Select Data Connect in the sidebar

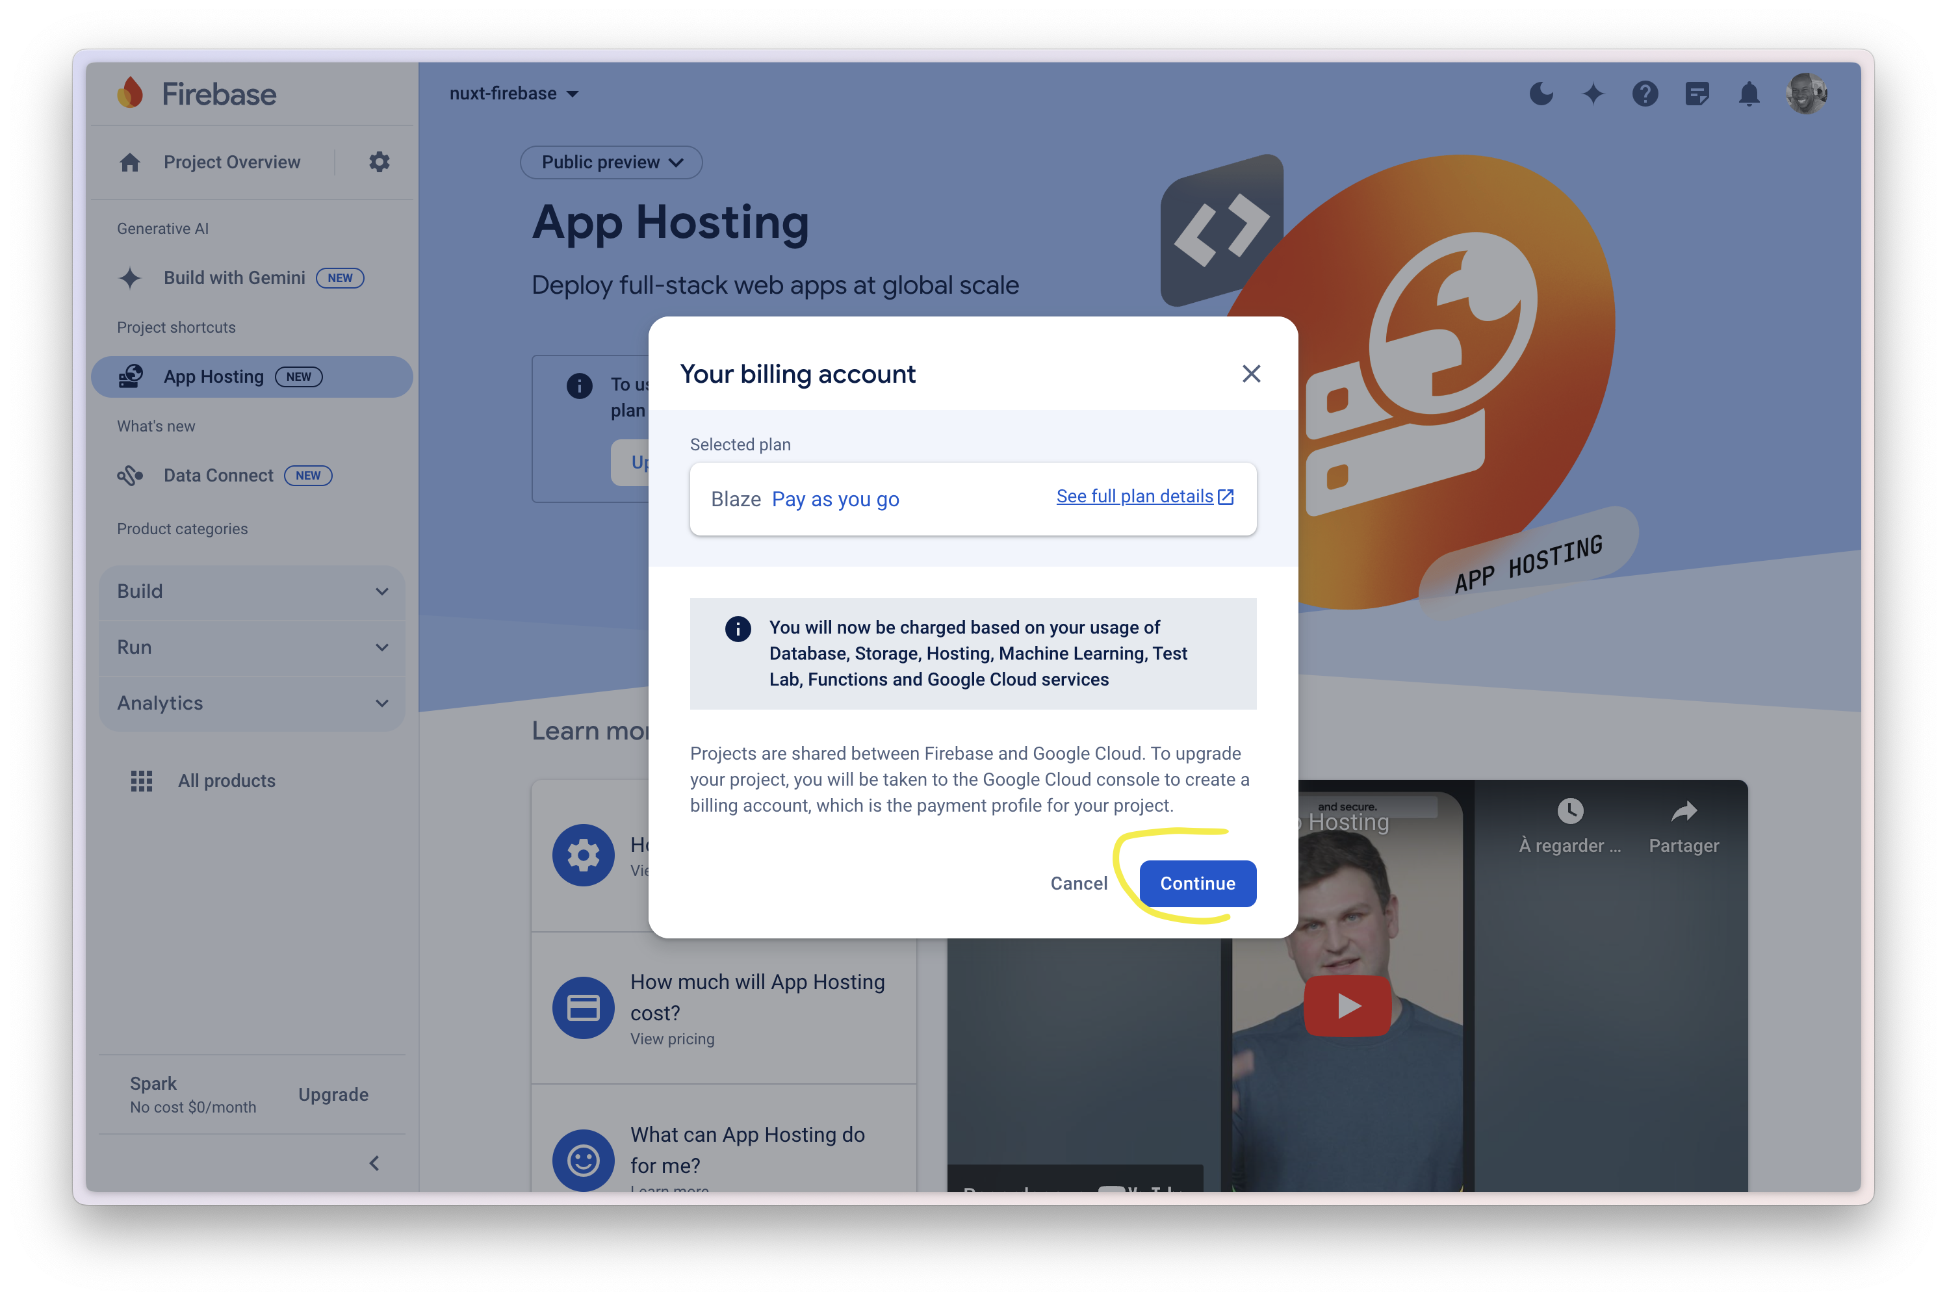(218, 474)
